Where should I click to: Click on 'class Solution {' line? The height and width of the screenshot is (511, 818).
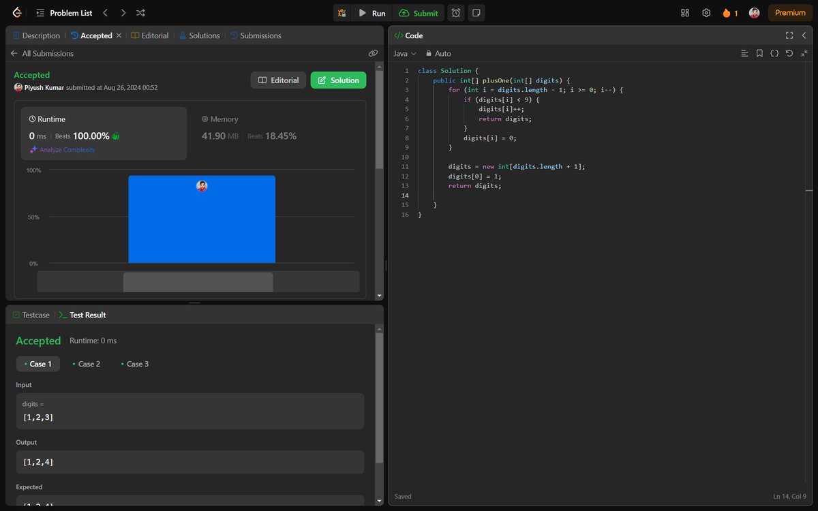point(449,71)
